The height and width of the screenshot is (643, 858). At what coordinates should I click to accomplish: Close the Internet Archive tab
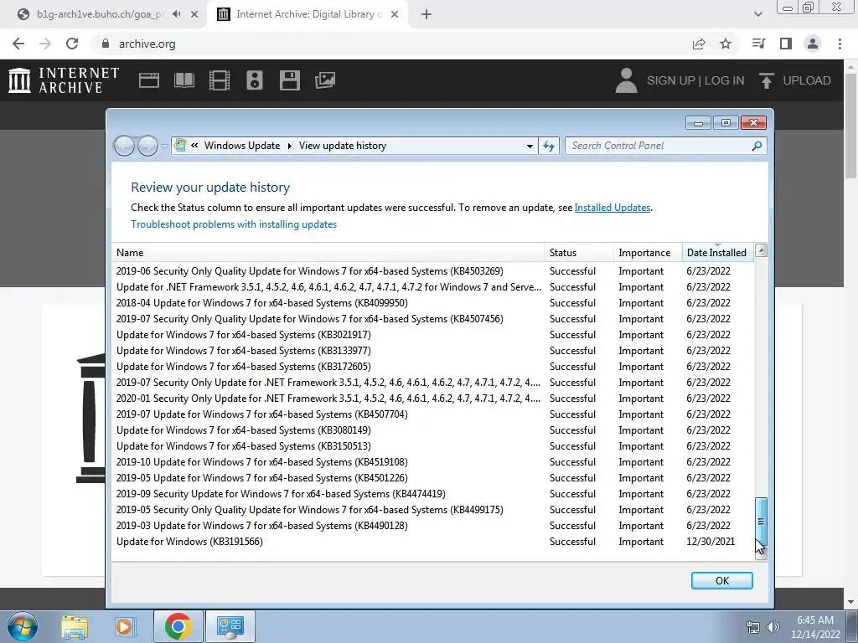395,14
